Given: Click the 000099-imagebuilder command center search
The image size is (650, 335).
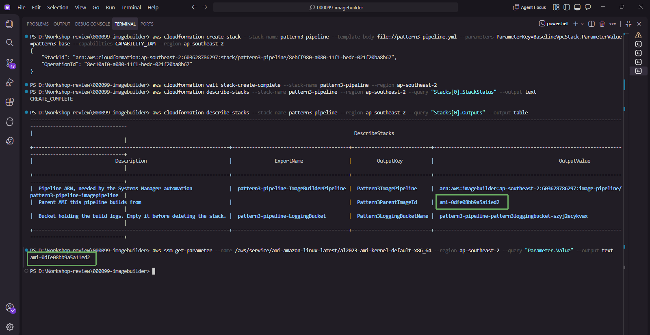Looking at the screenshot, I should [336, 7].
